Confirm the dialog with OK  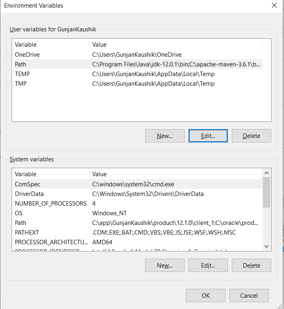(206, 296)
